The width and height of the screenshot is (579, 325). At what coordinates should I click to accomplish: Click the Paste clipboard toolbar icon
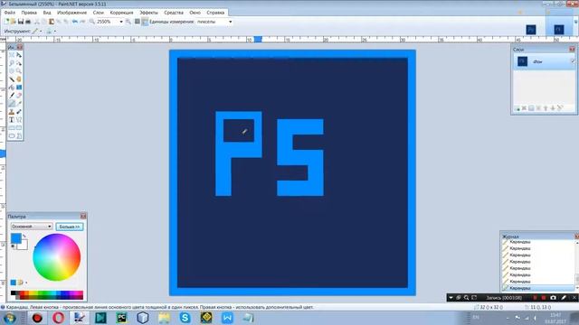pyautogui.click(x=52, y=22)
